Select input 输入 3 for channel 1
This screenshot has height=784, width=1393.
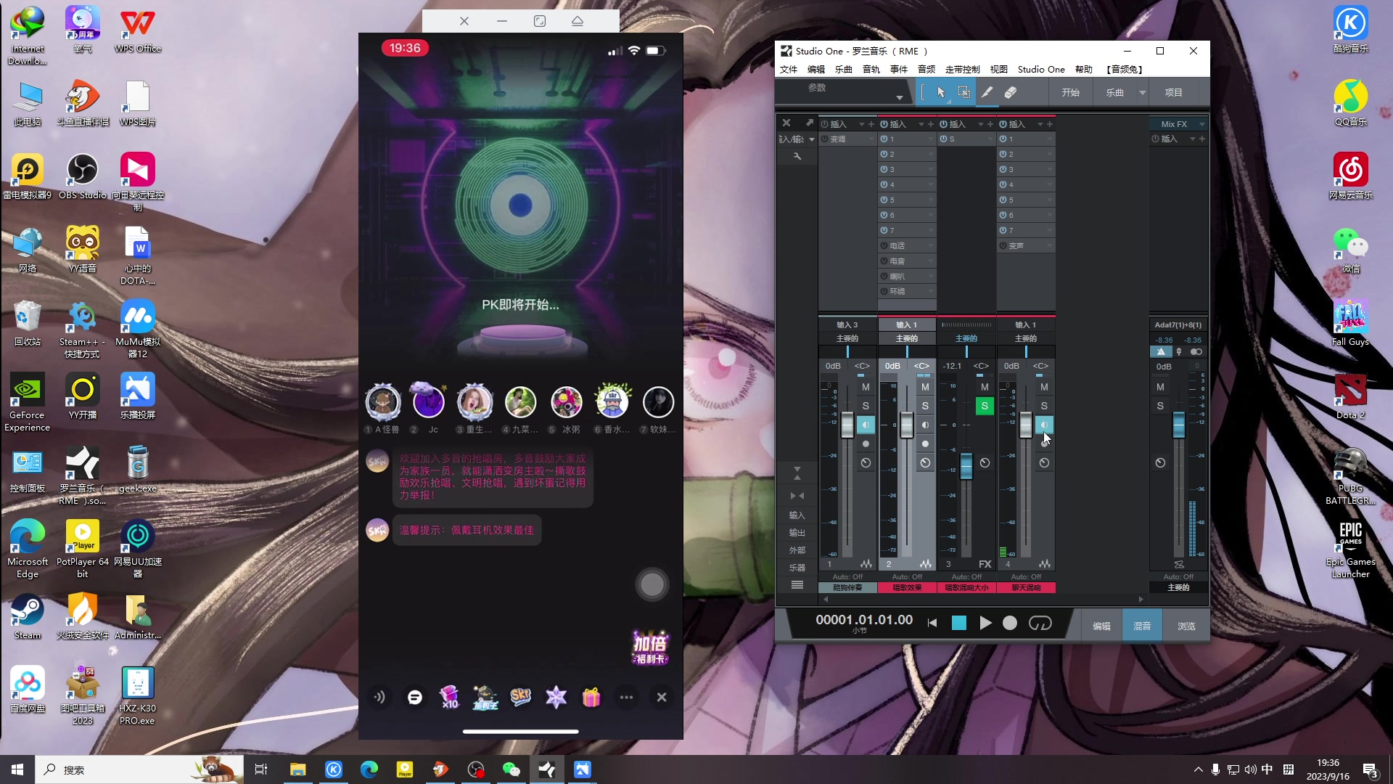[x=847, y=324]
